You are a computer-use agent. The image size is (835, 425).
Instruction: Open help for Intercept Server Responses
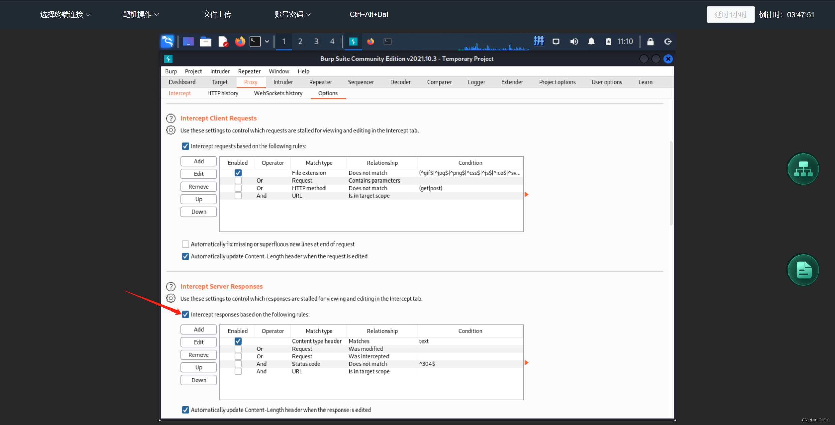click(x=171, y=286)
